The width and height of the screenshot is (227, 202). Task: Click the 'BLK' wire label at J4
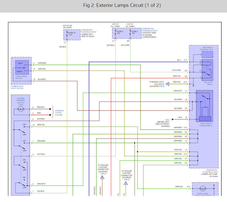180,117
